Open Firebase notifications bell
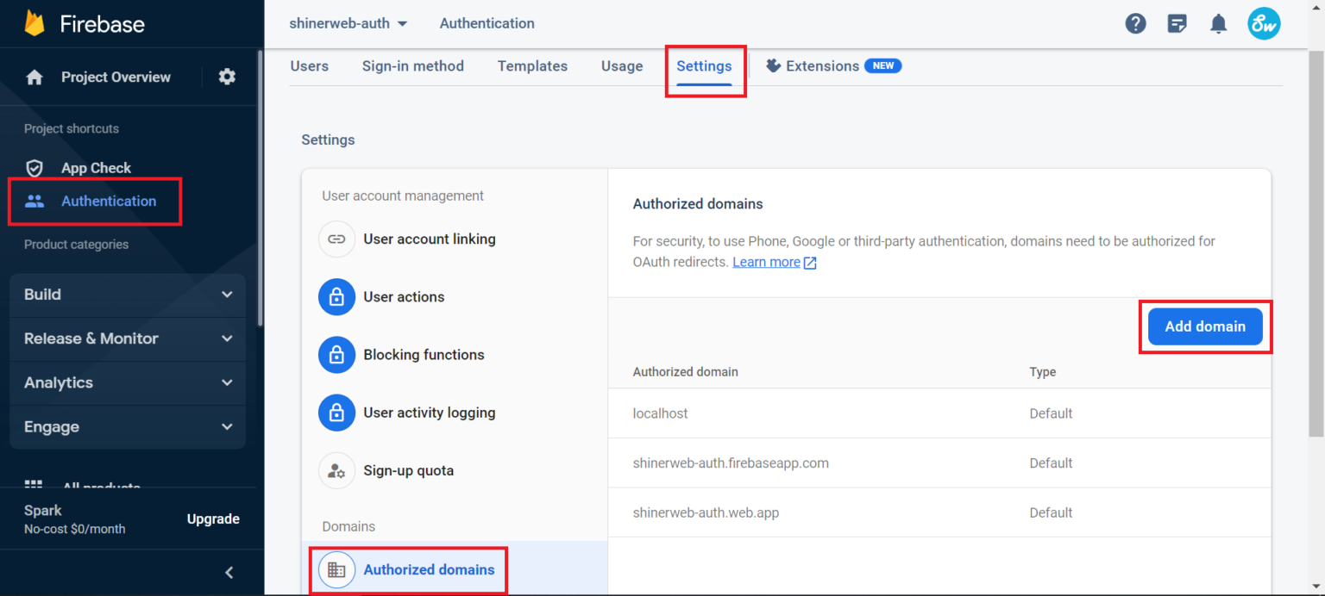 1219,23
